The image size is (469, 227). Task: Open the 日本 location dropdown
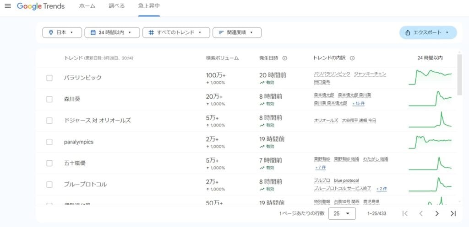point(62,32)
